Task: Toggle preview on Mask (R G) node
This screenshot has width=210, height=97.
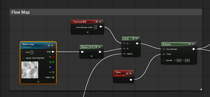Action: tap(96, 47)
